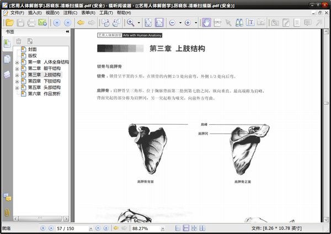331x234 pixels.
Task: Open the zoom in dropdown arrow
Action: point(196,23)
